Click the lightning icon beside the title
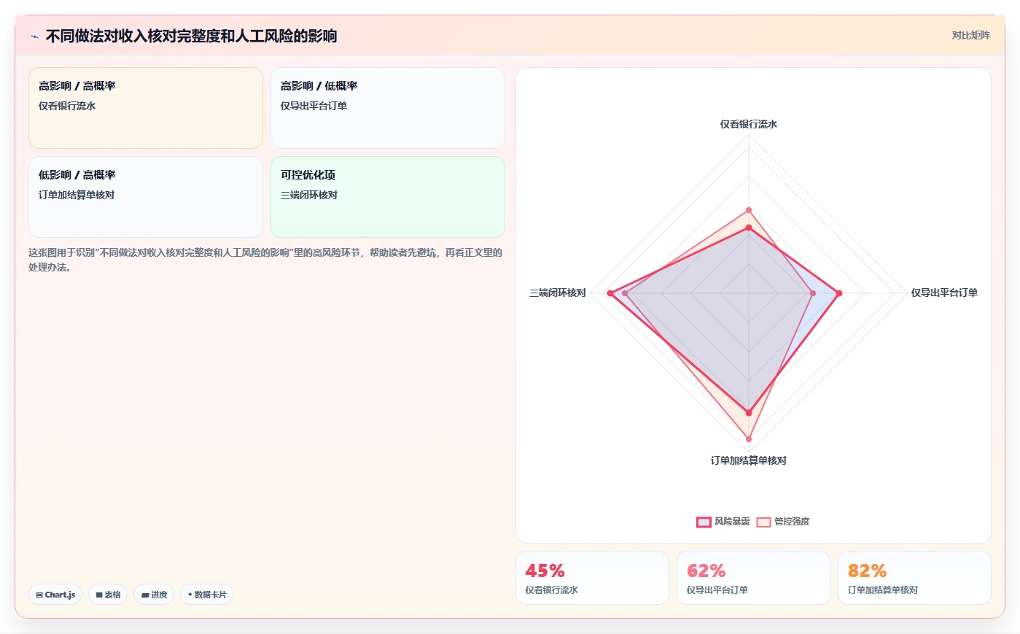The height and width of the screenshot is (634, 1020). (34, 36)
